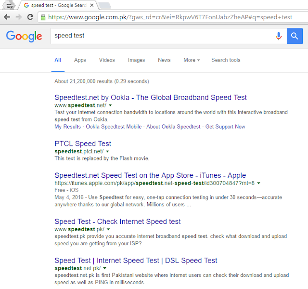Click the itunes.apple.com green URL text

154,183
